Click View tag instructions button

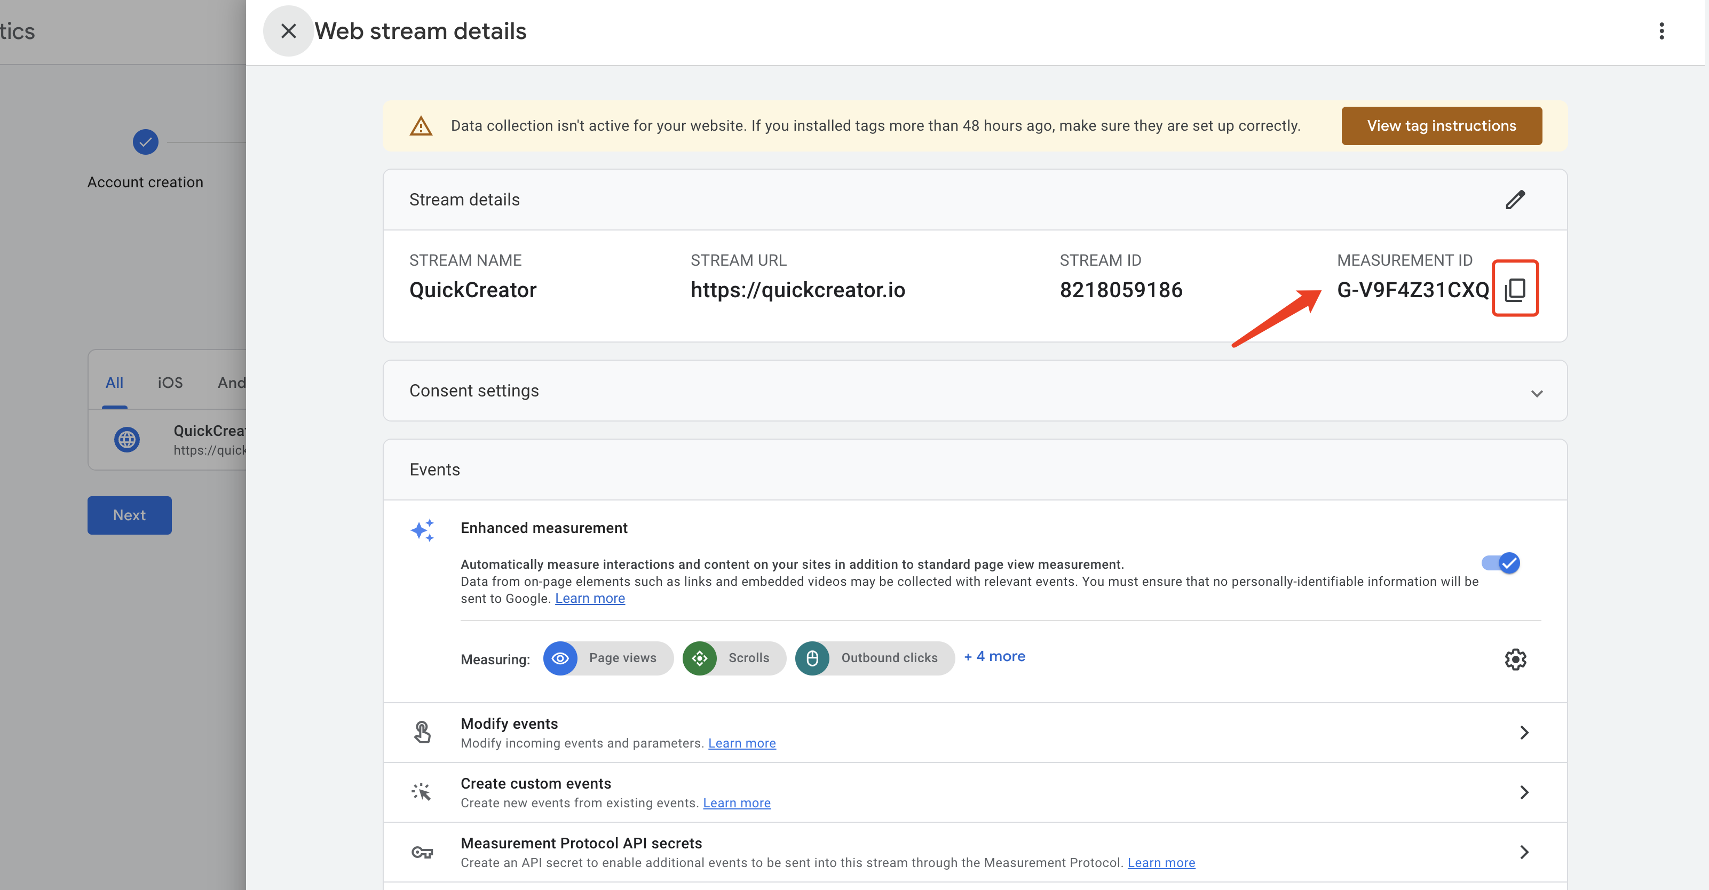tap(1441, 126)
